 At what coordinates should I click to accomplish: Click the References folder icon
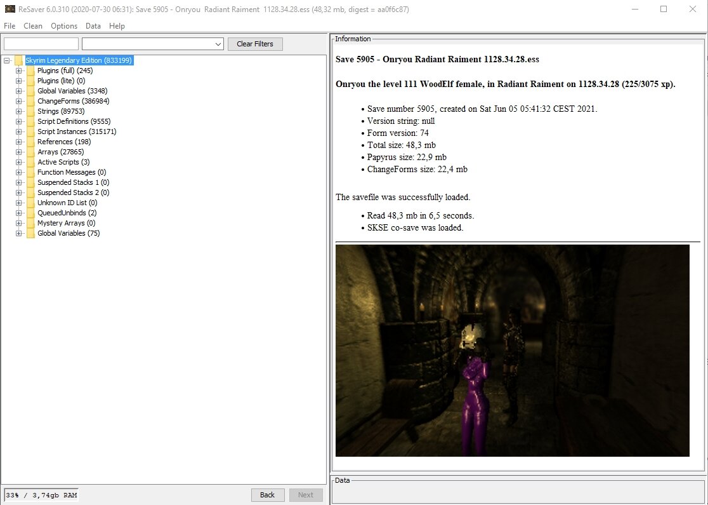point(30,142)
